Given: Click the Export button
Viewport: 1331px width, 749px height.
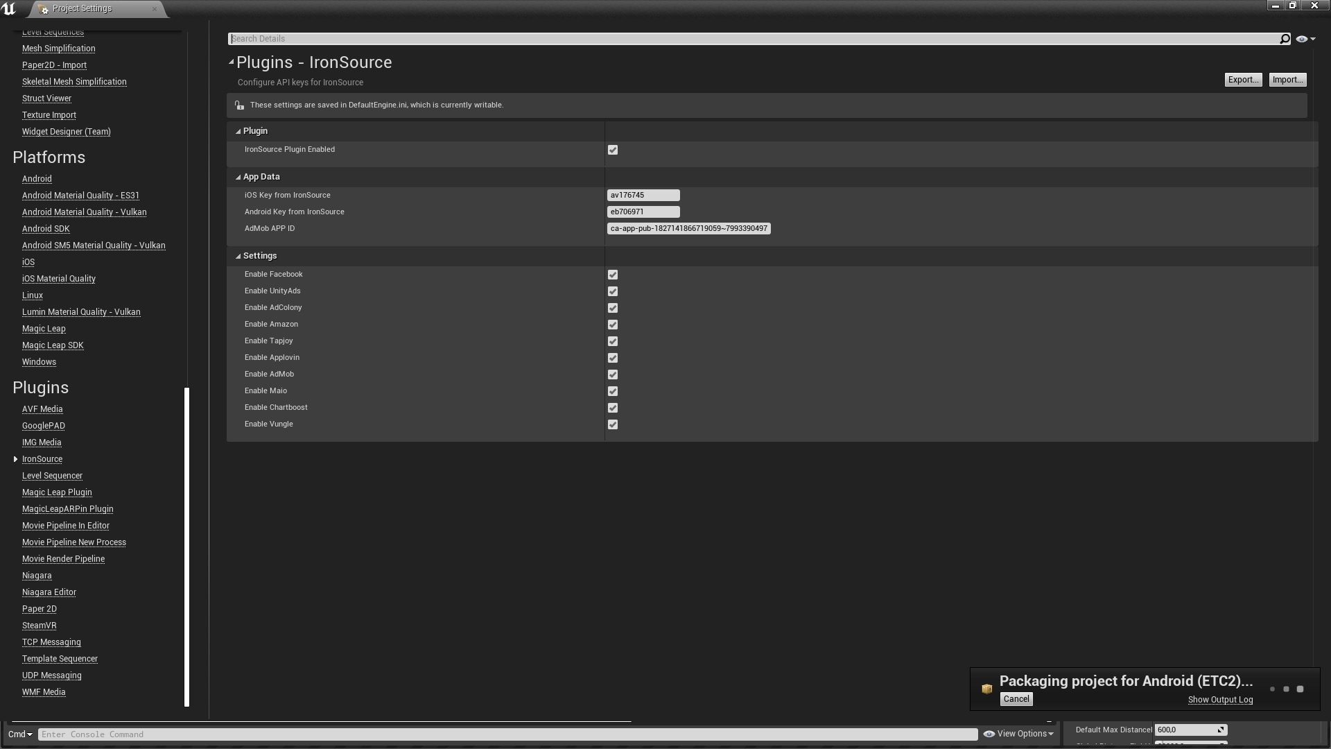Looking at the screenshot, I should point(1242,79).
